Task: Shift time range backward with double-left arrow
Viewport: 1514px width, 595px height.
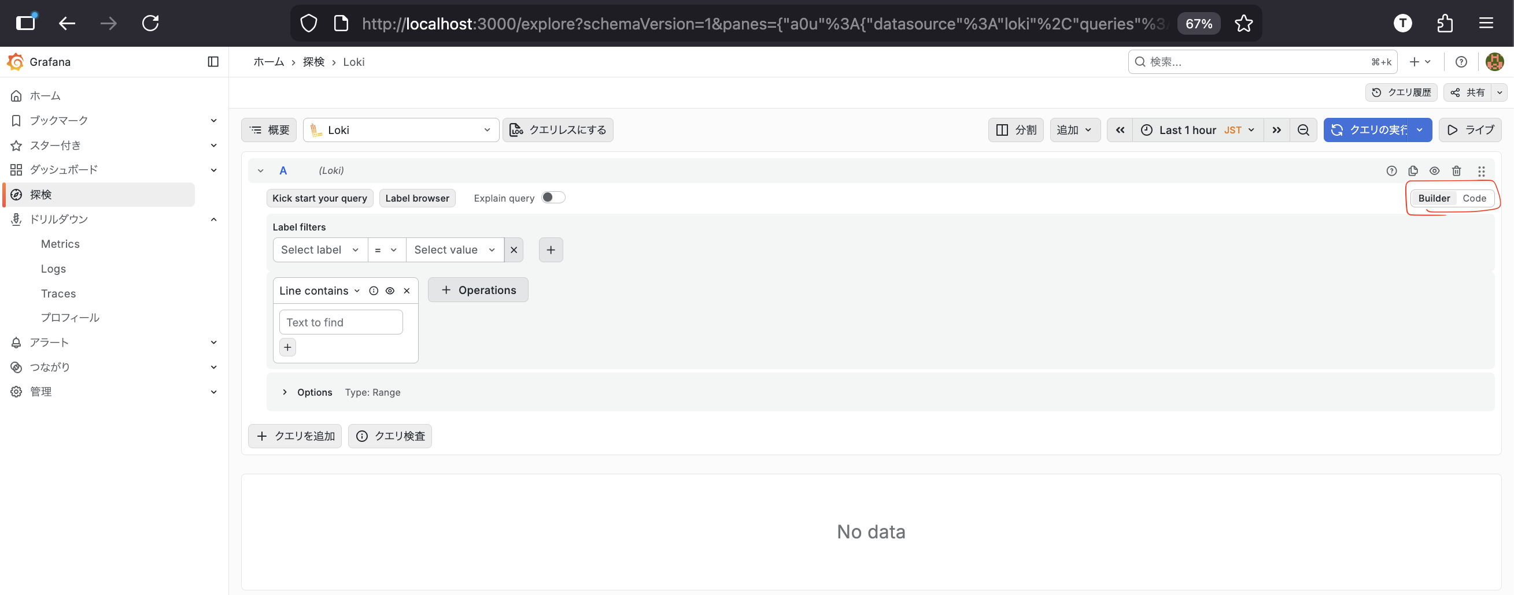Action: (1120, 130)
